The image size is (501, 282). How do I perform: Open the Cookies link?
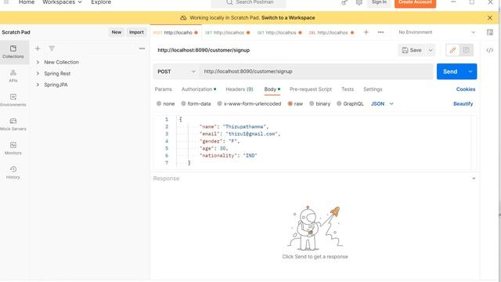(x=466, y=89)
